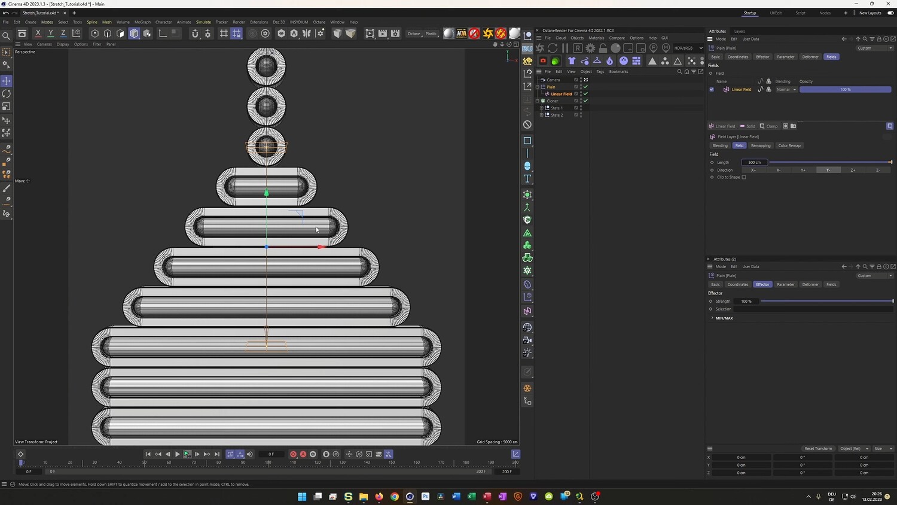Toggle the X axis lock

click(38, 34)
